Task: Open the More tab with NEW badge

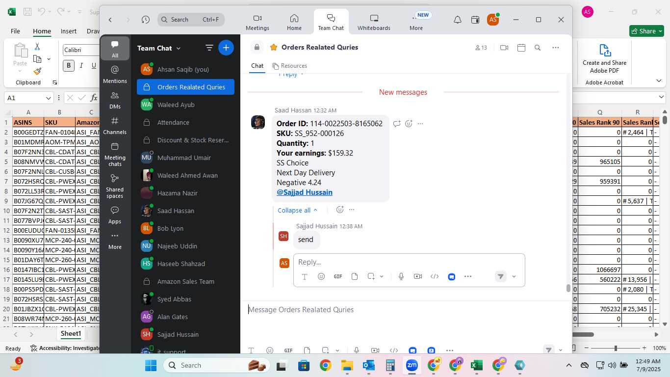Action: pyautogui.click(x=416, y=23)
